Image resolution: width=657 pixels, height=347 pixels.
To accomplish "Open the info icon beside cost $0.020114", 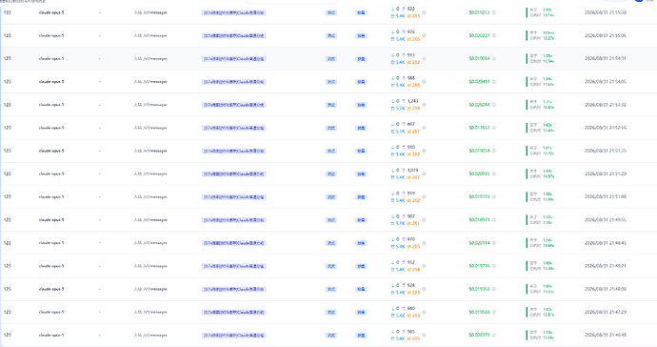I will 494,243.
